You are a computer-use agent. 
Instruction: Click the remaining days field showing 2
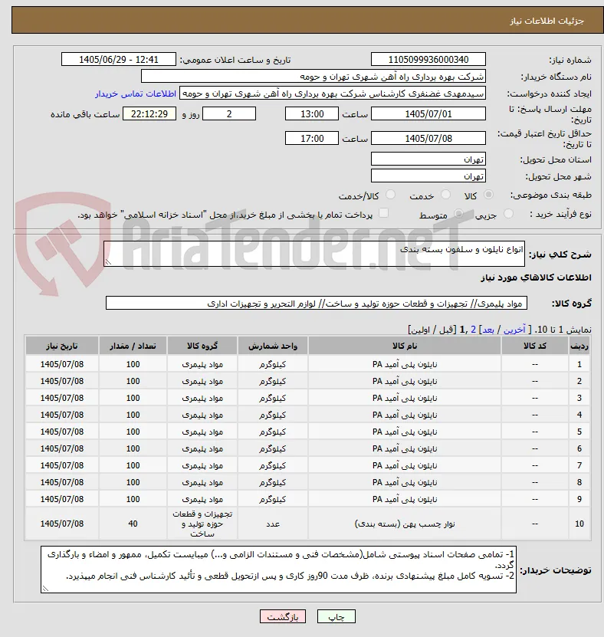pyautogui.click(x=229, y=113)
